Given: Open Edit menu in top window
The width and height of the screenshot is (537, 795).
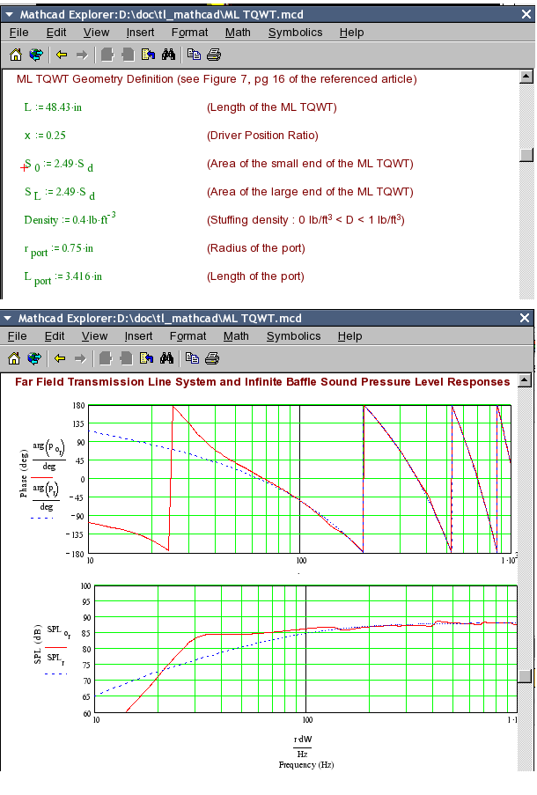Looking at the screenshot, I should pyautogui.click(x=56, y=33).
